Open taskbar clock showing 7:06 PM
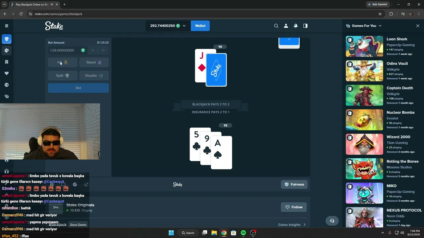The height and width of the screenshot is (238, 424). tap(415, 233)
